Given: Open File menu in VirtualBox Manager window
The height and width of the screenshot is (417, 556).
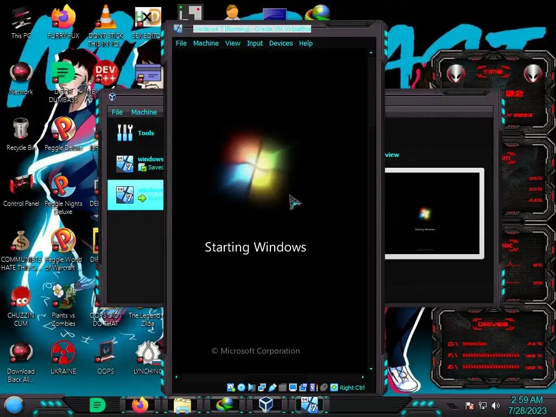Looking at the screenshot, I should pyautogui.click(x=117, y=112).
